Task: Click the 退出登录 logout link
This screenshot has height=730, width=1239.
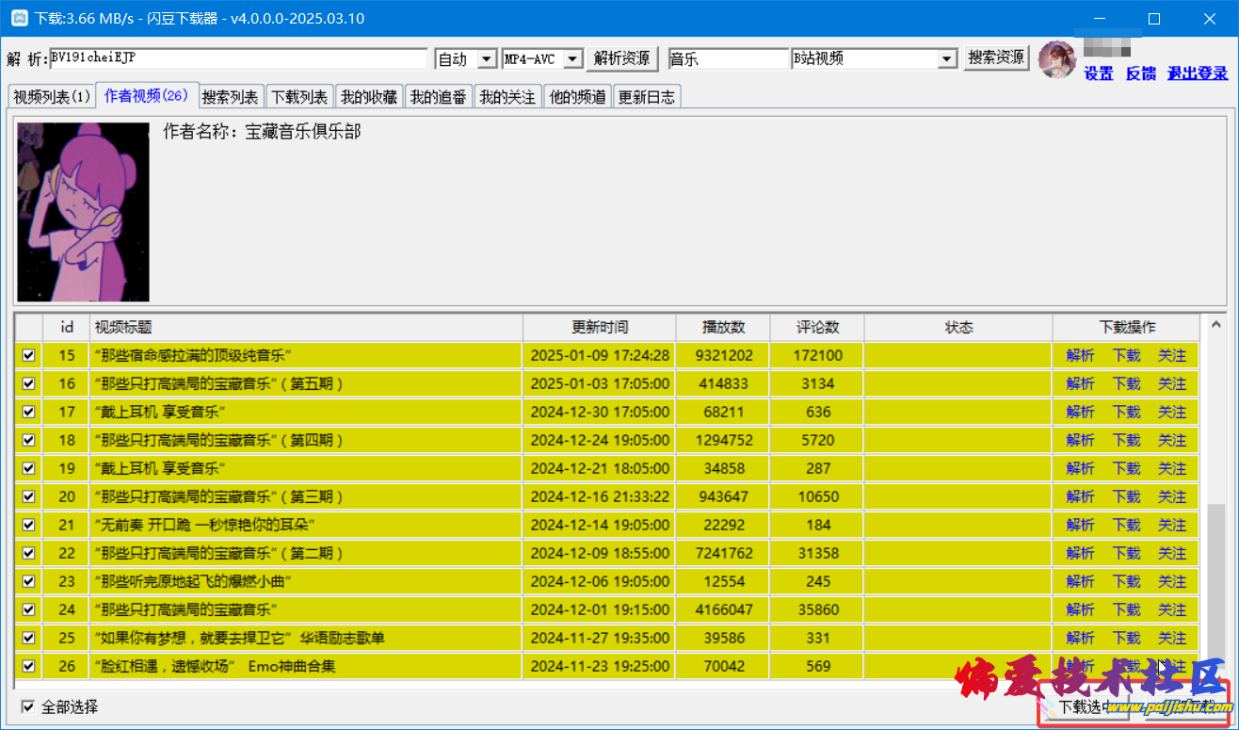Action: [x=1198, y=73]
